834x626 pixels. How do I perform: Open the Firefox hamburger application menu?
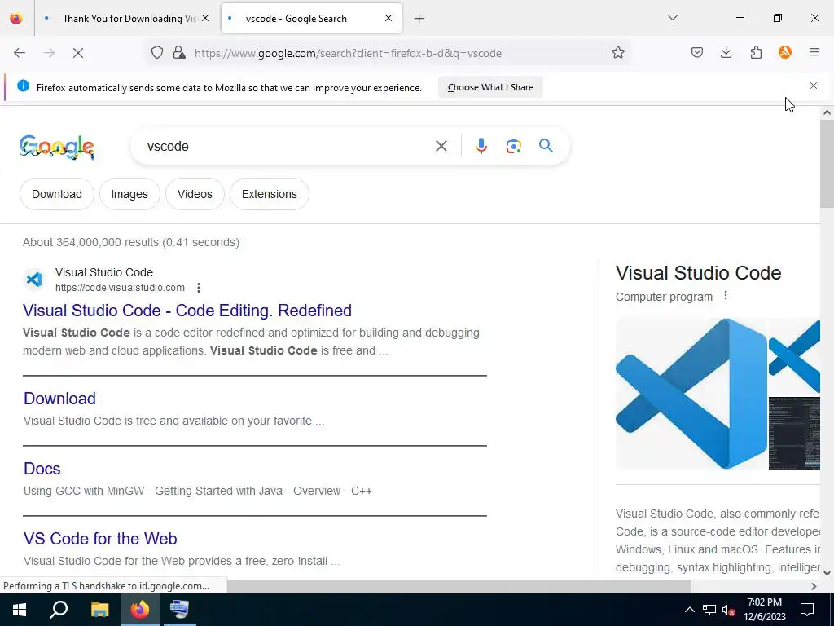point(814,52)
